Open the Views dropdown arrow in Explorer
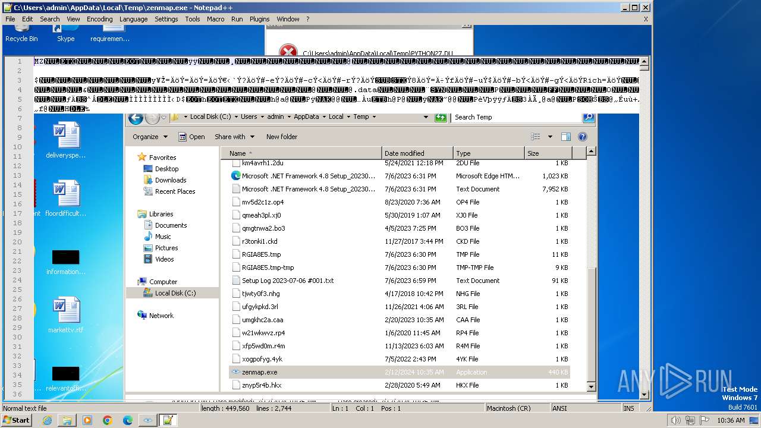The image size is (761, 428). click(549, 137)
